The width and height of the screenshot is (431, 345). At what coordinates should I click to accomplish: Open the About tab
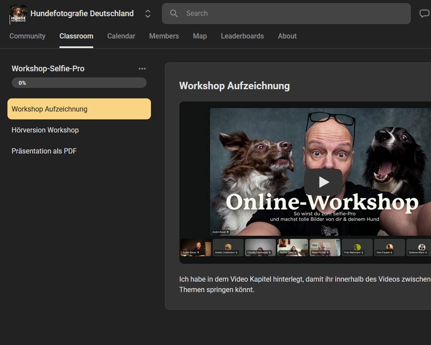287,36
